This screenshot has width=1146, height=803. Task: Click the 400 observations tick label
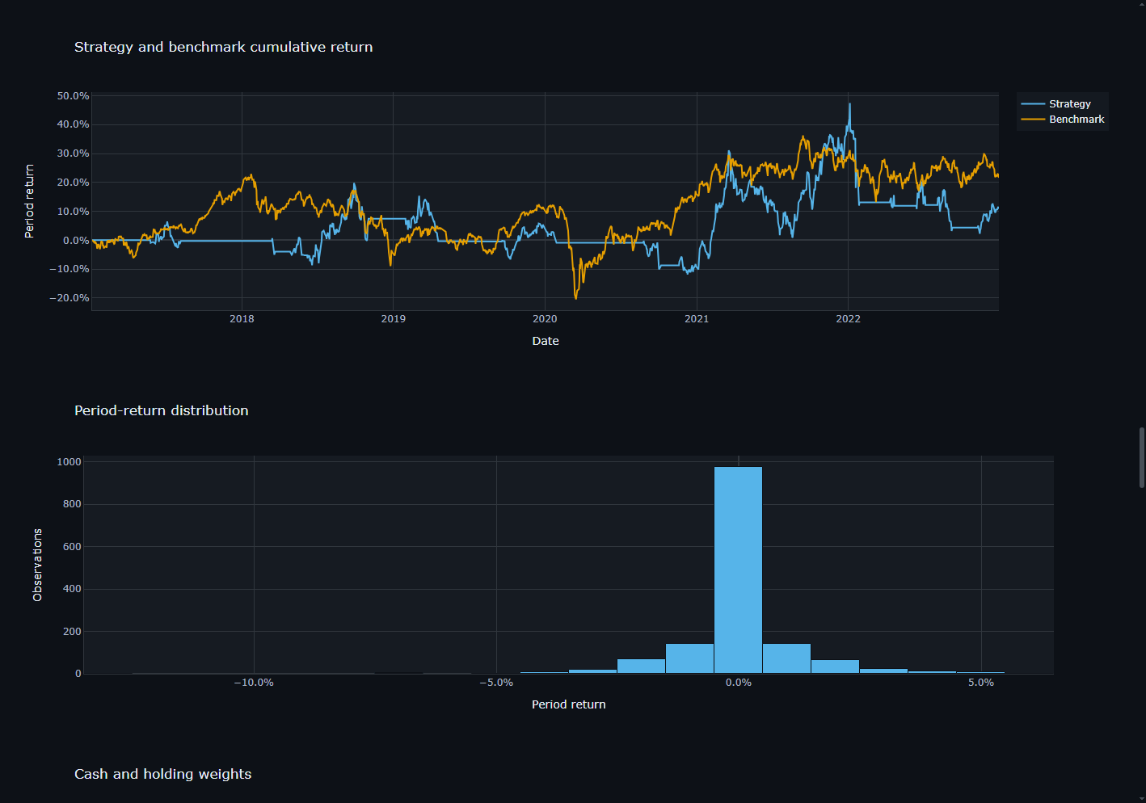72,589
